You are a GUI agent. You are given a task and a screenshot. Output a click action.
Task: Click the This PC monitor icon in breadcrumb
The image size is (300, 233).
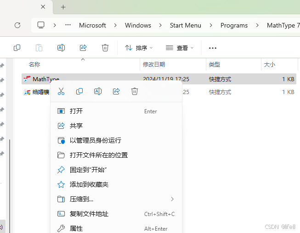pyautogui.click(x=41, y=25)
